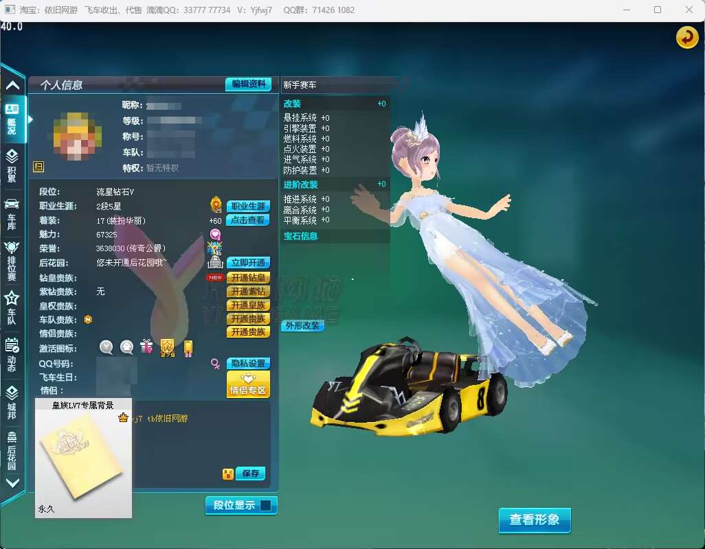Open the 排位赛 ranked match tab
Screen dimensions: 705x549
pos(12,260)
